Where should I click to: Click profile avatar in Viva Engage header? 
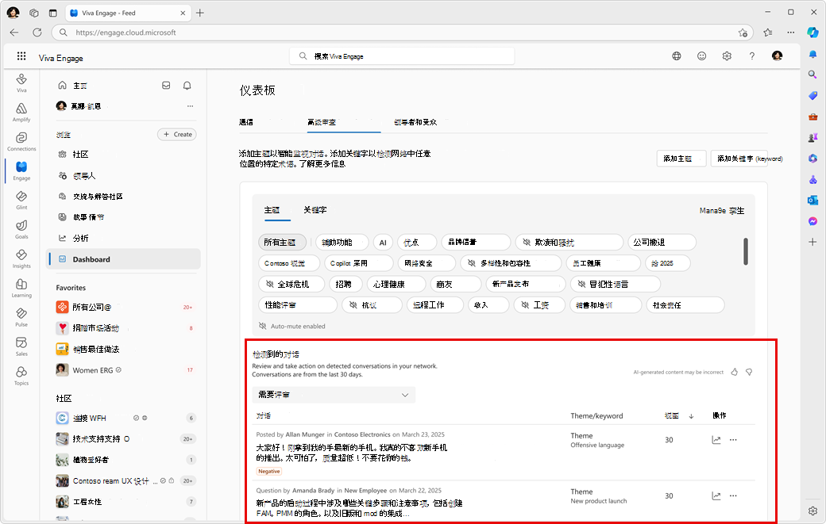tap(777, 55)
